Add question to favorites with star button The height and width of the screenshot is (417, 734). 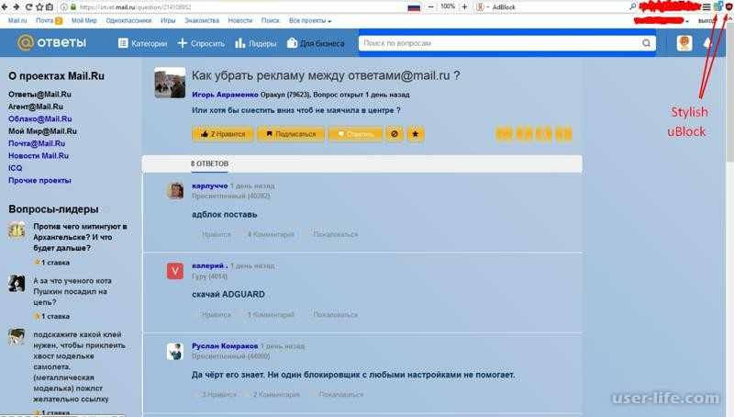point(416,134)
